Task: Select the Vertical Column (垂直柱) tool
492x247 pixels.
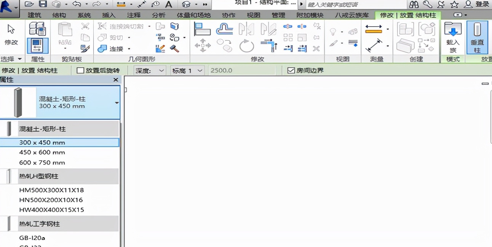Action: pos(477,37)
